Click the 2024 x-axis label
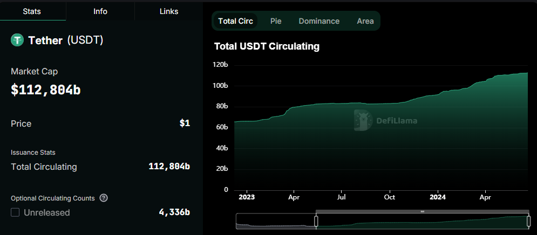 [x=438, y=197]
